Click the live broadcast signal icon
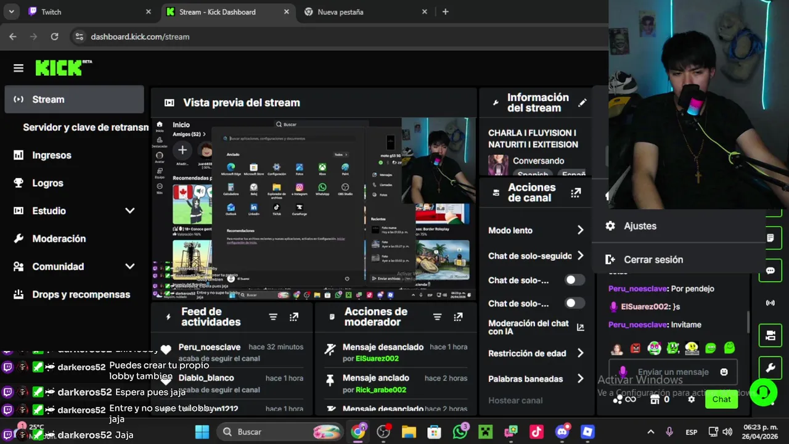The width and height of the screenshot is (789, 444). 770,303
